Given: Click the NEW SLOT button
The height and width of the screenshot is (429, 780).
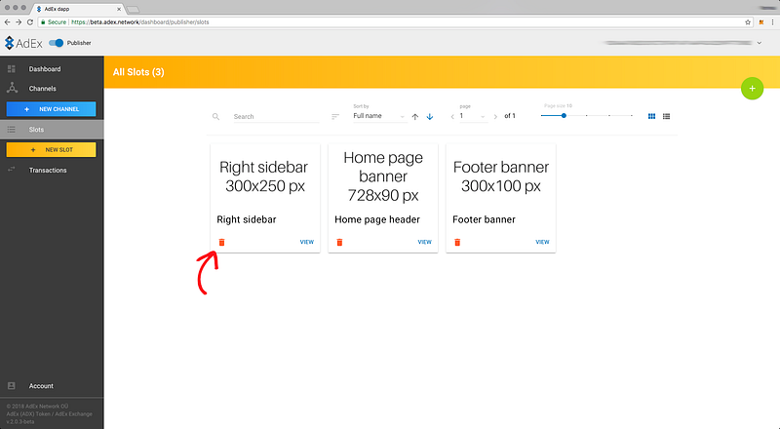Looking at the screenshot, I should pos(52,150).
